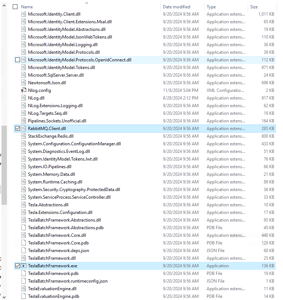This screenshot has width=283, height=300.
Task: Click the 800 KB size value
Action: [x=268, y=136]
